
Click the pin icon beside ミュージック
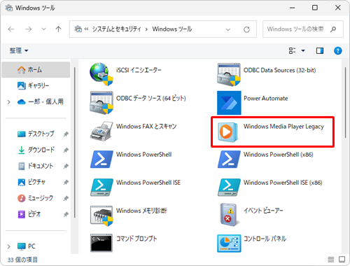click(66, 198)
